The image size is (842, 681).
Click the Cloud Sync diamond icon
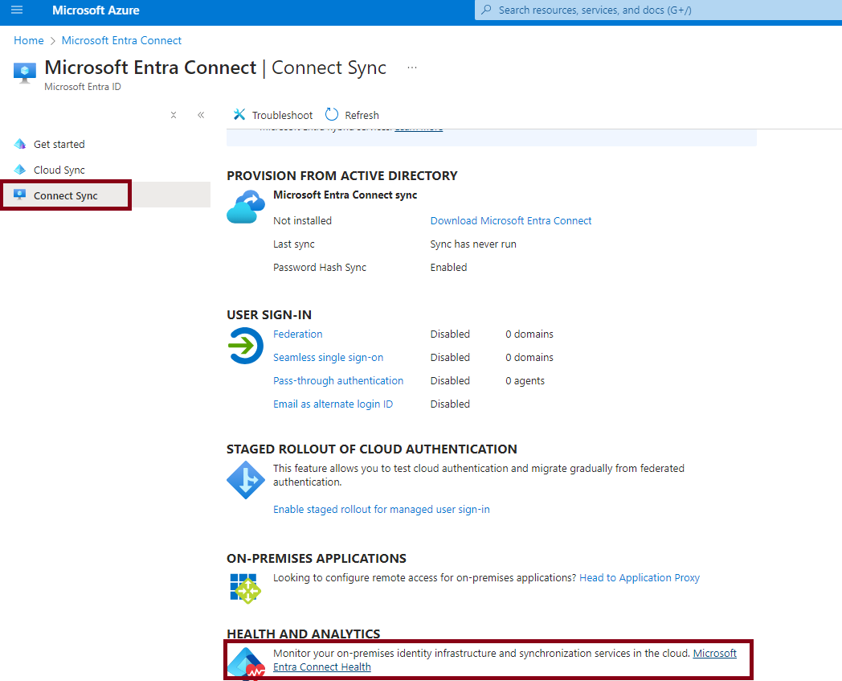pyautogui.click(x=20, y=170)
